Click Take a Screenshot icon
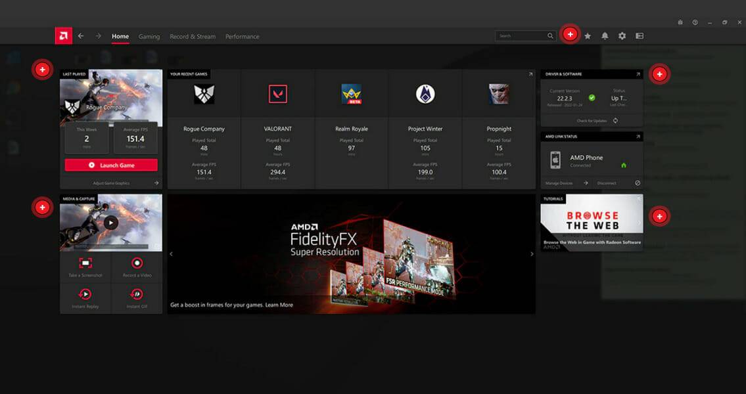Screen dimensions: 746x394 click(85, 263)
